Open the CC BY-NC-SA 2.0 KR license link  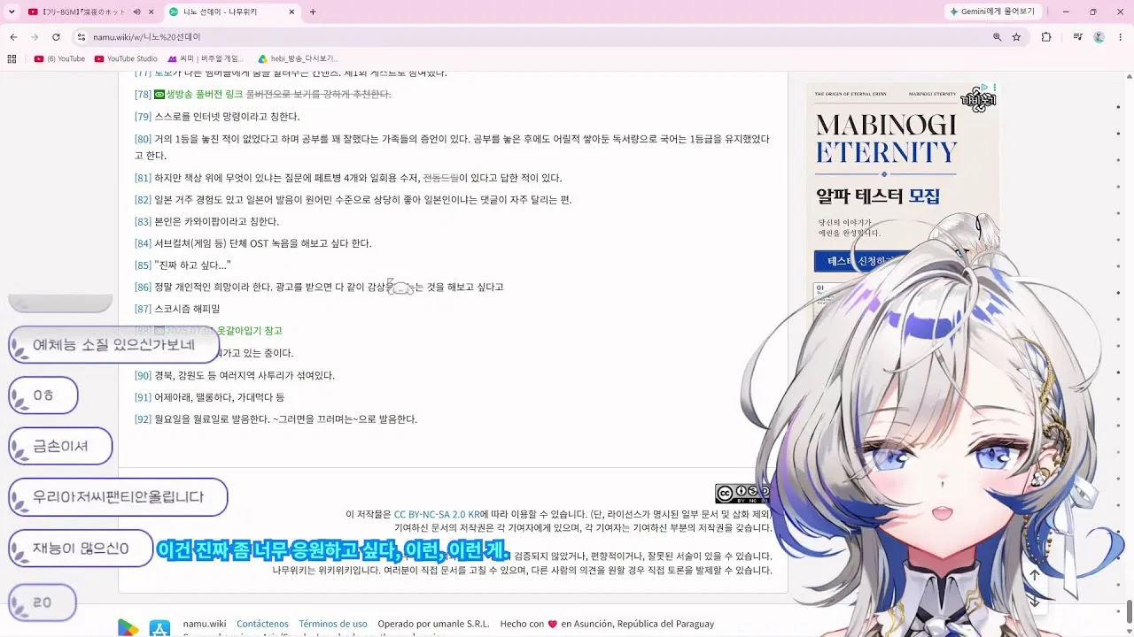(x=437, y=514)
